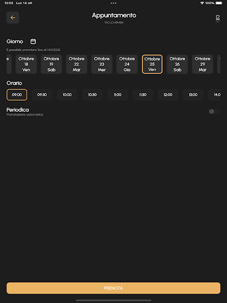Enable the Periodica automatic booking switch
The height and width of the screenshot is (303, 227).
pyautogui.click(x=214, y=111)
